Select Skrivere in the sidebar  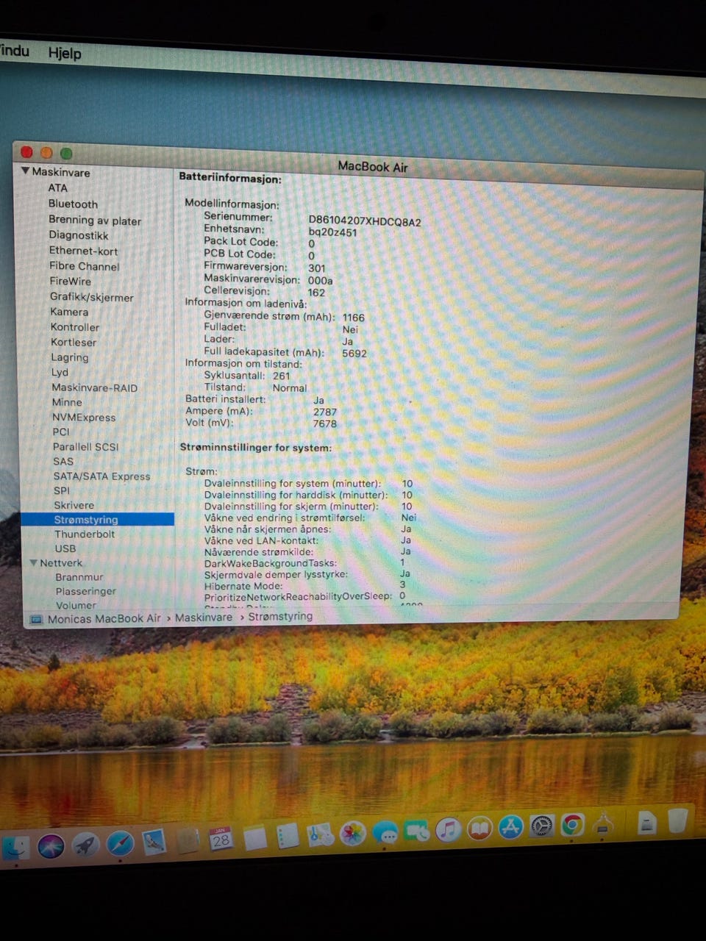(74, 505)
